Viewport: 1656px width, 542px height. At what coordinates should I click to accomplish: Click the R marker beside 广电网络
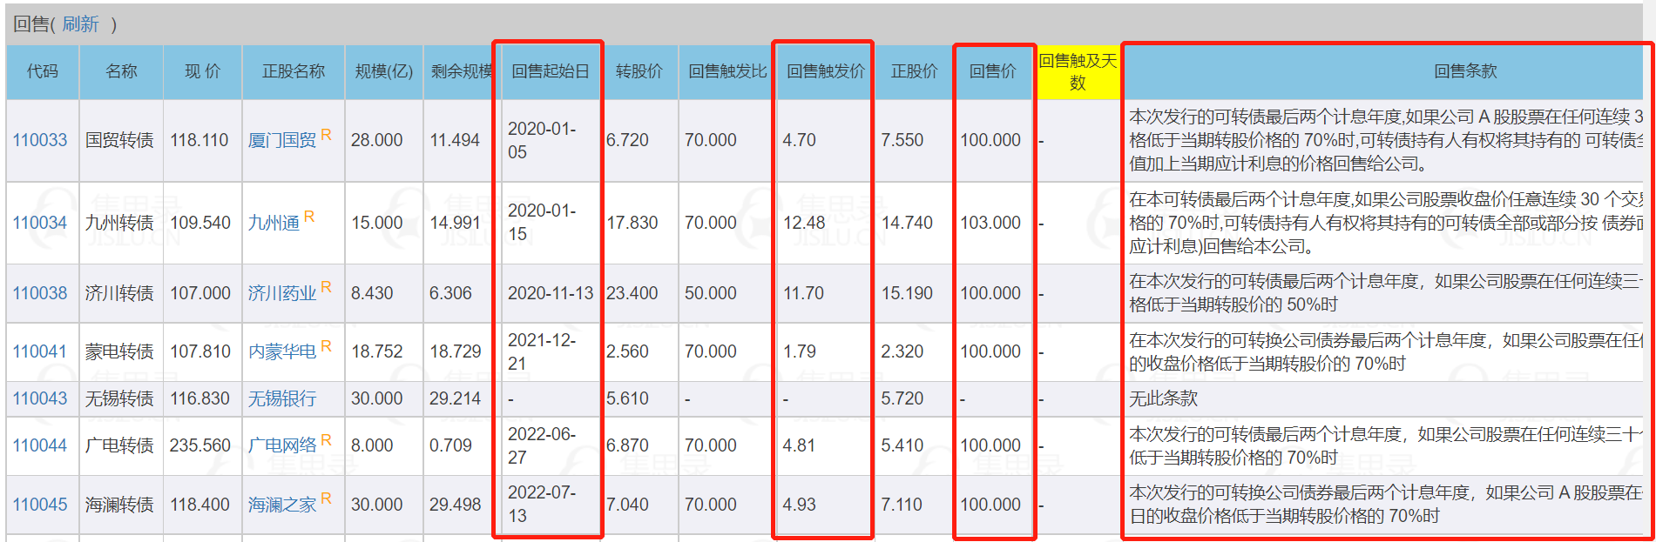coord(326,440)
